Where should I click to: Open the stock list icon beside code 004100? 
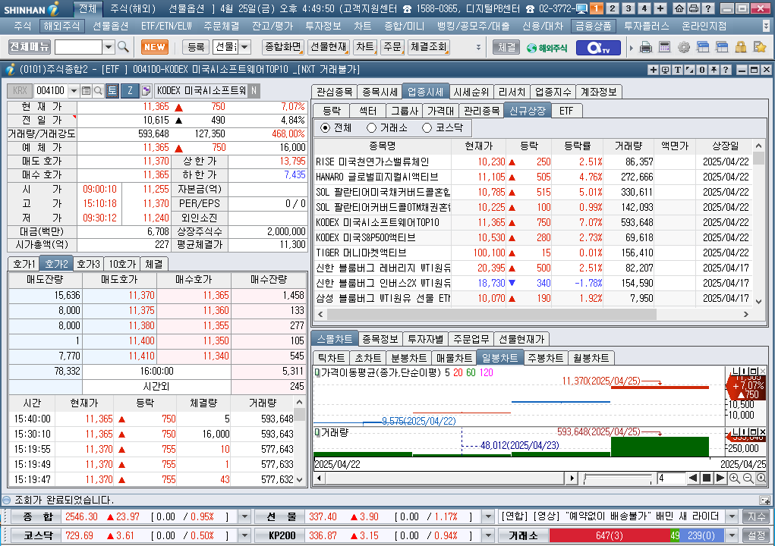(86, 90)
